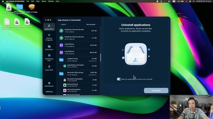
Task: Click the MacCleaner sidebar icon
Action: pos(49,84)
